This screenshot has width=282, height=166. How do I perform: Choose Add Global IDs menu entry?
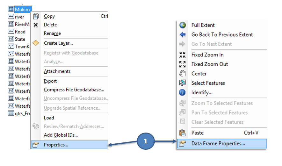(61, 135)
